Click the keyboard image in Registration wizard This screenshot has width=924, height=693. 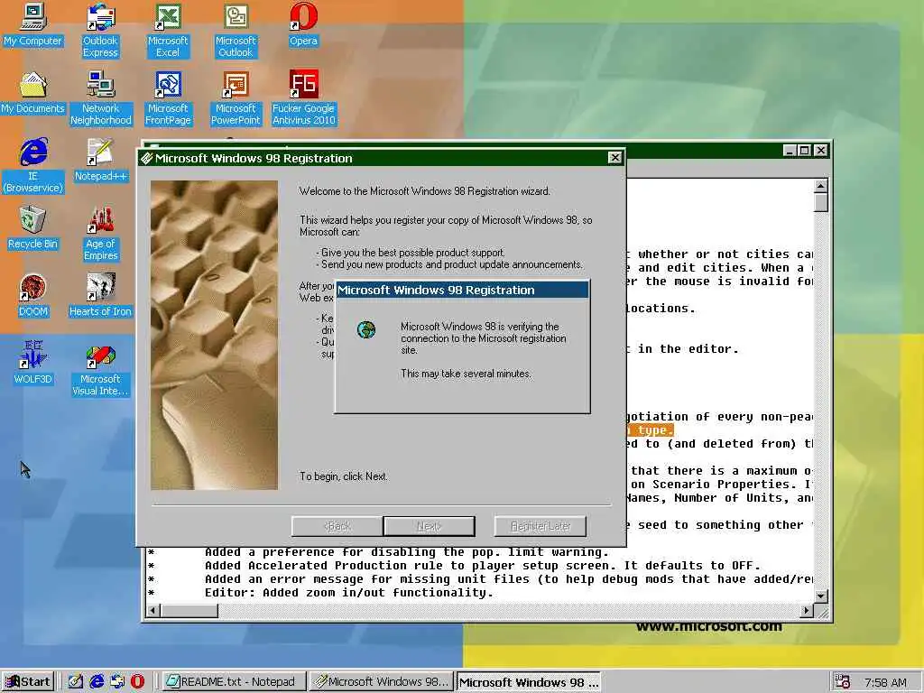(x=214, y=335)
